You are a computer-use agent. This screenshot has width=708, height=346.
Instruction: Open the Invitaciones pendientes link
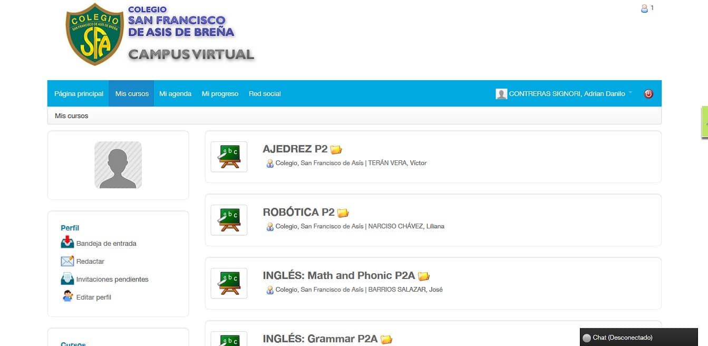112,280
